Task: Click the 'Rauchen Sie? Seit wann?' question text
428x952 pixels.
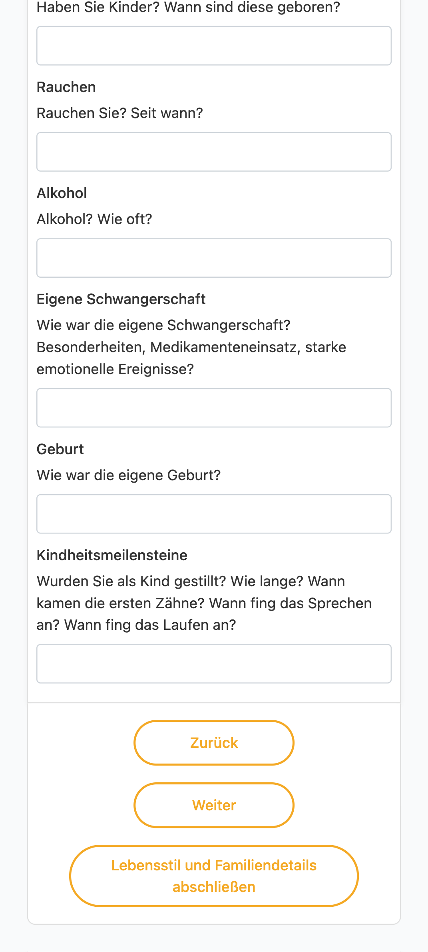Action: 120,113
